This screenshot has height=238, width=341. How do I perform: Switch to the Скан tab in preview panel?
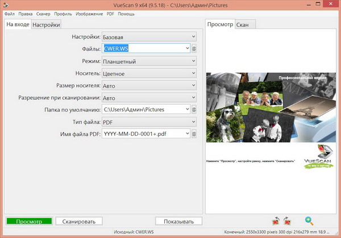click(x=245, y=25)
